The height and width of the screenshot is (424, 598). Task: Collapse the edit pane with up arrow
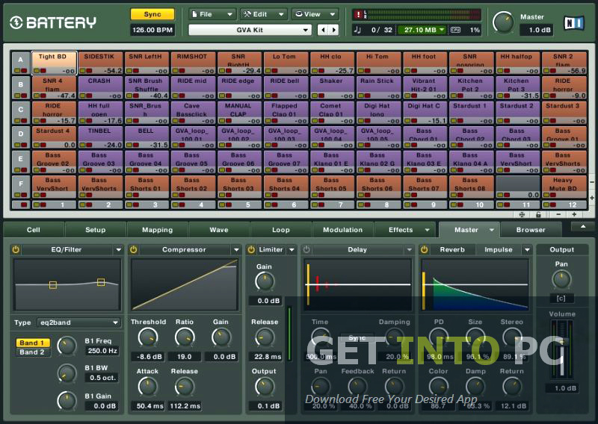pyautogui.click(x=583, y=227)
